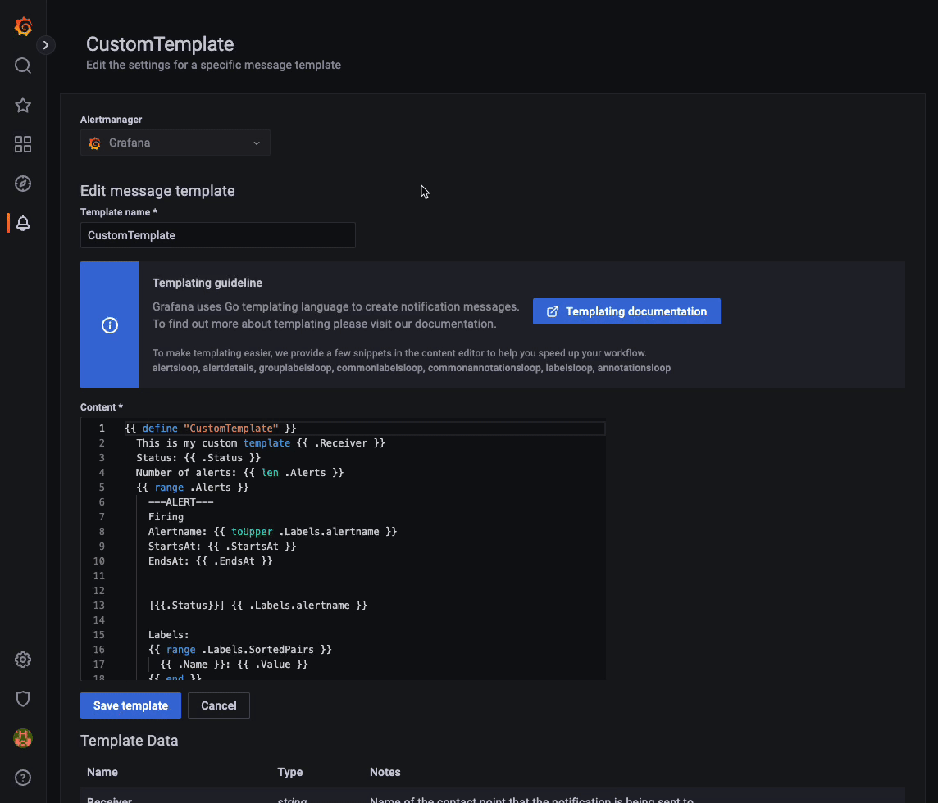The width and height of the screenshot is (938, 803).
Task: Click the CustomTemplate page title
Action: [x=160, y=44]
